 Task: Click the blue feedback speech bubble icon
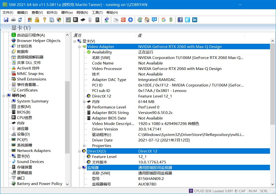[x=154, y=20]
